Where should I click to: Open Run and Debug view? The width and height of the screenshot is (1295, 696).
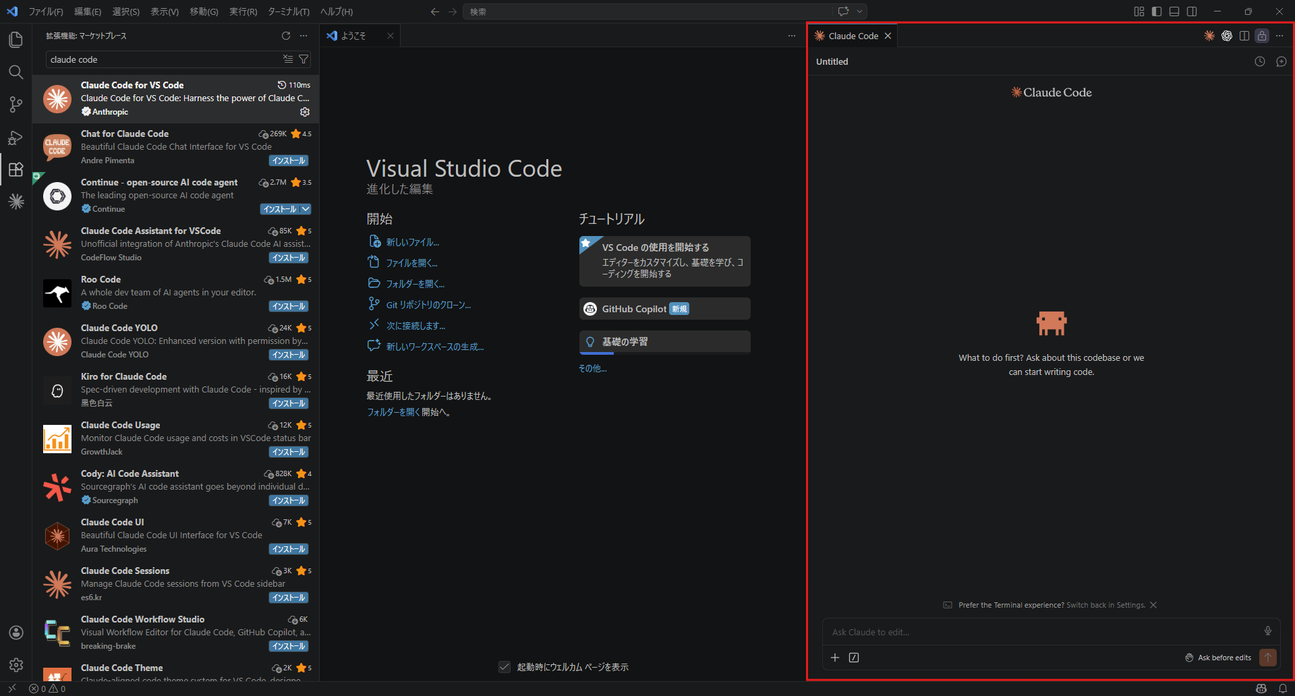[16, 138]
